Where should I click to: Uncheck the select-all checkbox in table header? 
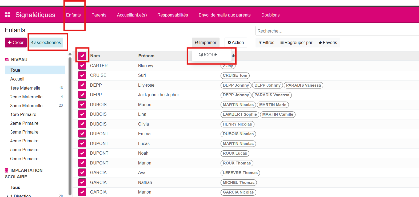point(82,56)
